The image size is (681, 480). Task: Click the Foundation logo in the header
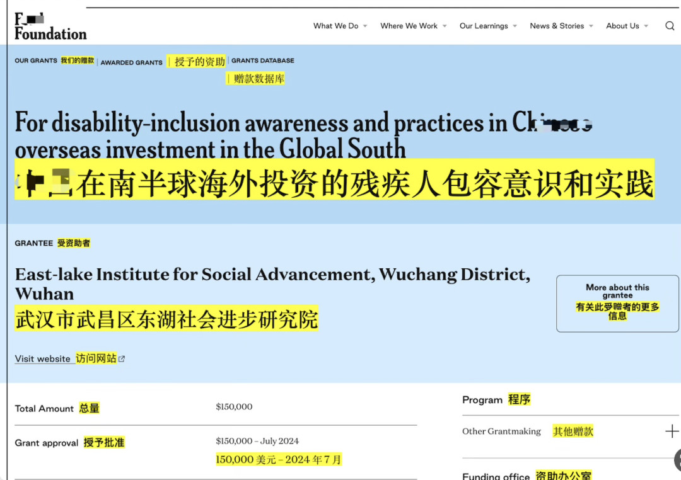50,26
